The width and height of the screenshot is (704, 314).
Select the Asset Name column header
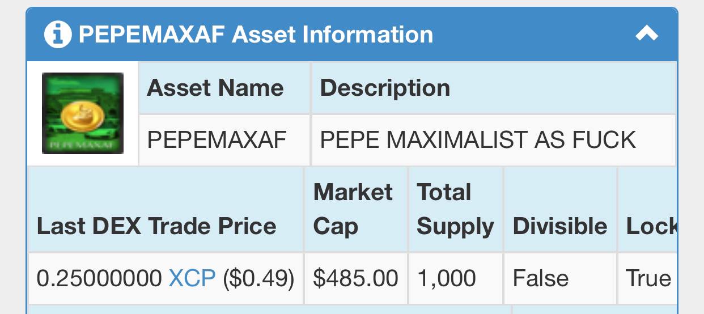pyautogui.click(x=215, y=88)
